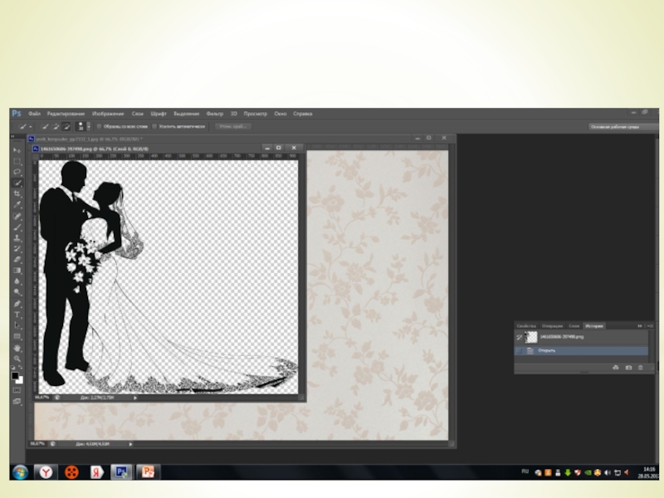Click the camera snapshot icon in History panel

click(x=628, y=367)
